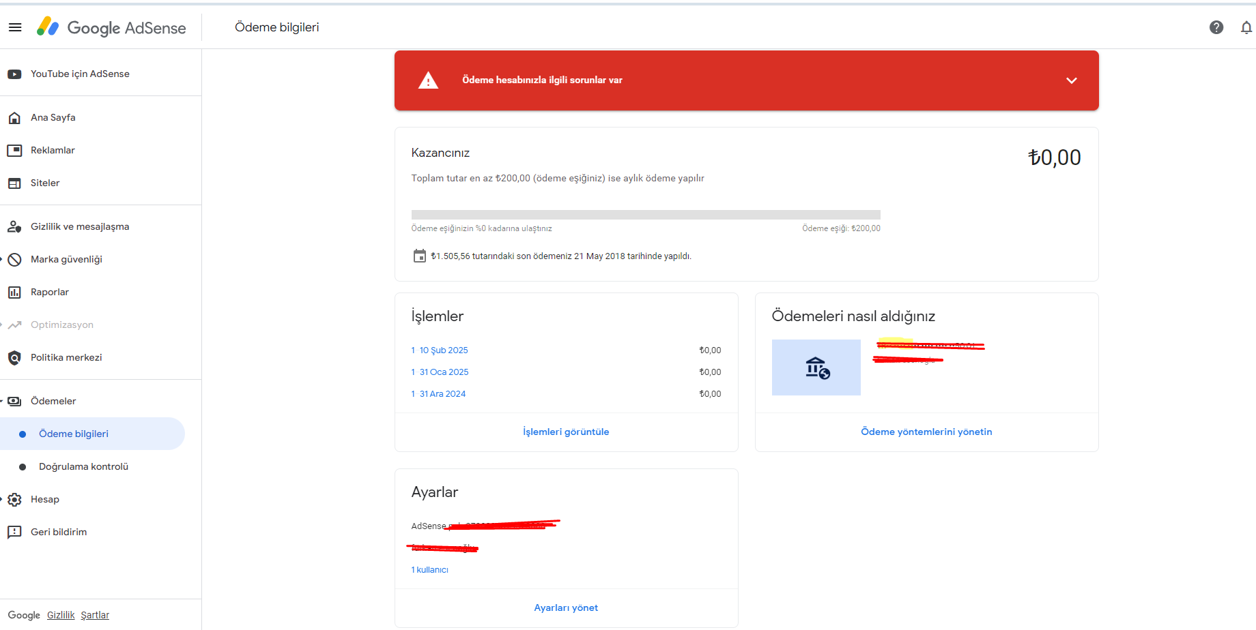This screenshot has height=630, width=1256.
Task: Click the YouTube play icon in sidebar
Action: pyautogui.click(x=14, y=74)
